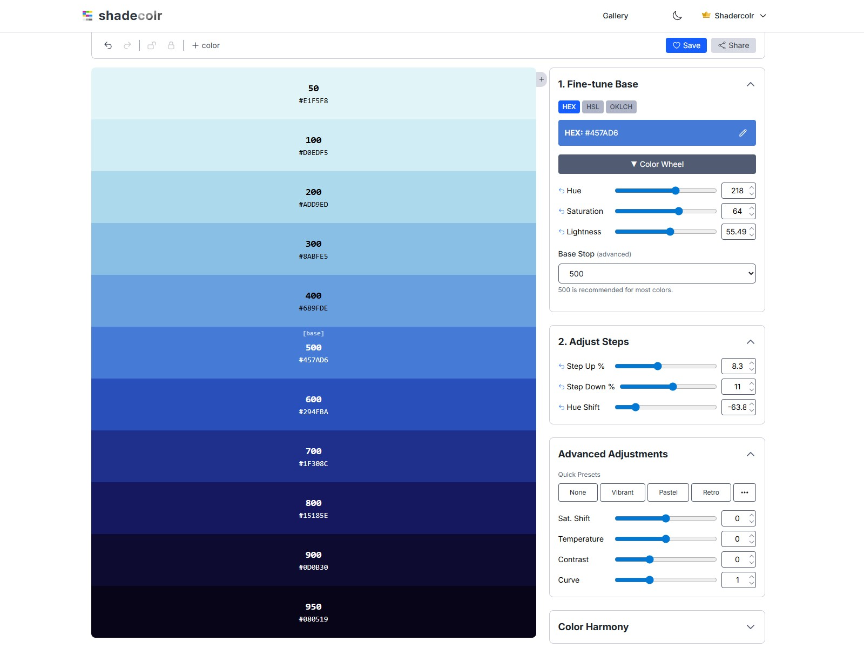Adjust the Temperature slider
Screen dimensions: 864x648
click(x=666, y=539)
